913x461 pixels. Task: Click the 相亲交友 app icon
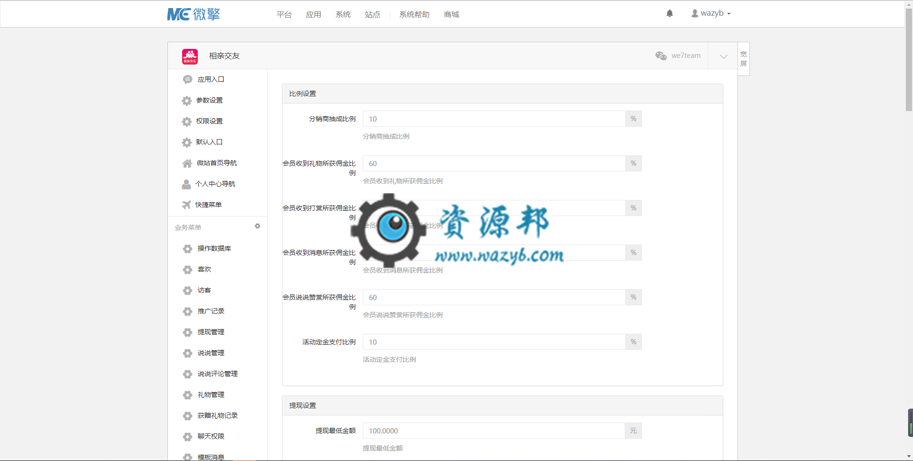tap(190, 56)
